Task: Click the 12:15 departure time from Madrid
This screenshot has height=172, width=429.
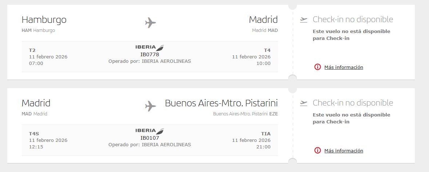Action: (x=36, y=147)
